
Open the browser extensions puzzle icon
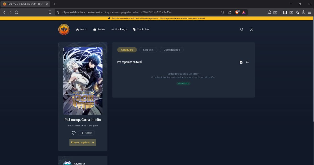269,12
